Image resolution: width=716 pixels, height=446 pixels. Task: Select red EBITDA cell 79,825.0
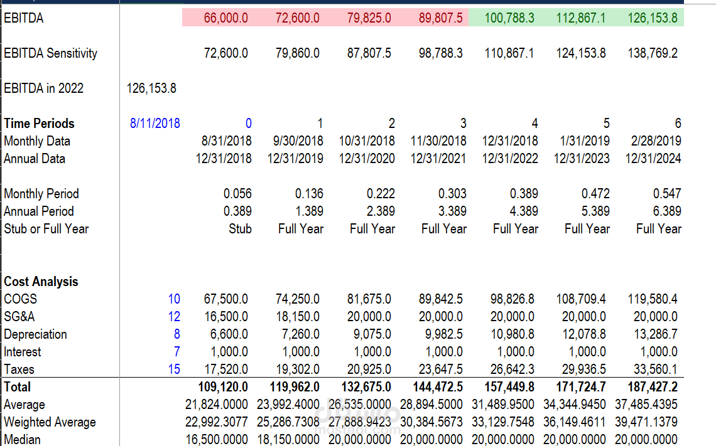pos(369,18)
